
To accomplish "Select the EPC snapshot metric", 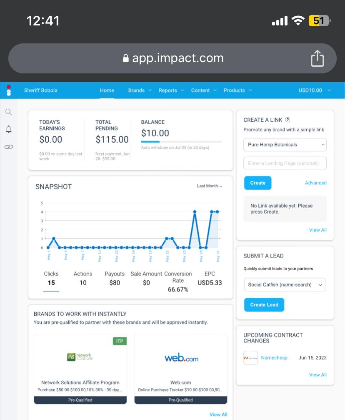I will 210,278.
